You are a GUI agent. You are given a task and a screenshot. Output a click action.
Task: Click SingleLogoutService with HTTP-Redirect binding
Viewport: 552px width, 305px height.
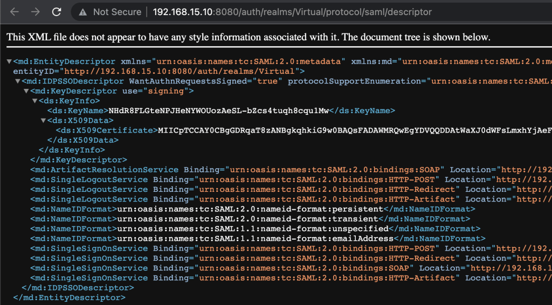click(89, 189)
